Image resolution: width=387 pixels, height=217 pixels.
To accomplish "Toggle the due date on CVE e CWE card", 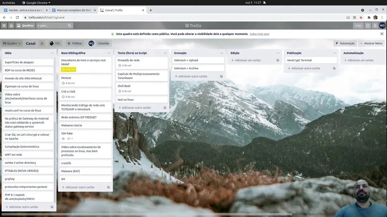I will (68, 97).
